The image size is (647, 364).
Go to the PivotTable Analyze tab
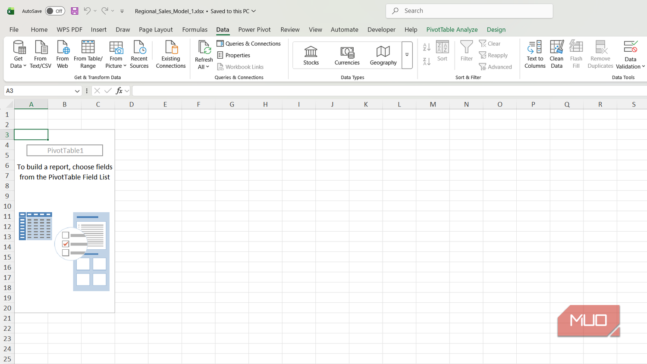click(x=452, y=29)
